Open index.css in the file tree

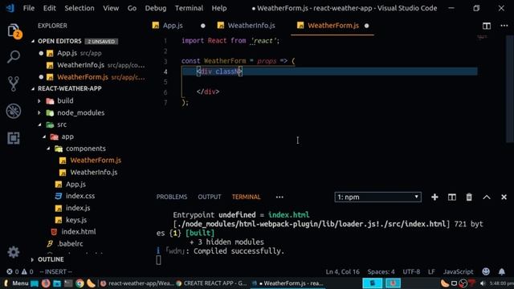click(x=80, y=196)
